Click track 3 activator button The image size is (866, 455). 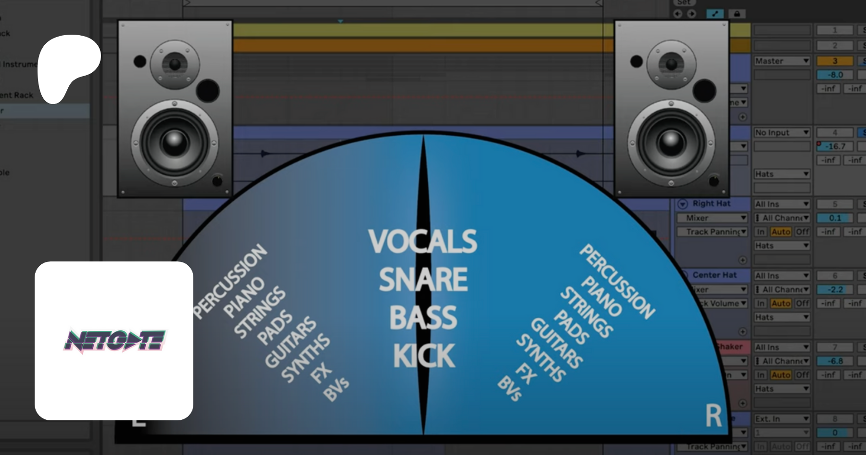pyautogui.click(x=835, y=61)
